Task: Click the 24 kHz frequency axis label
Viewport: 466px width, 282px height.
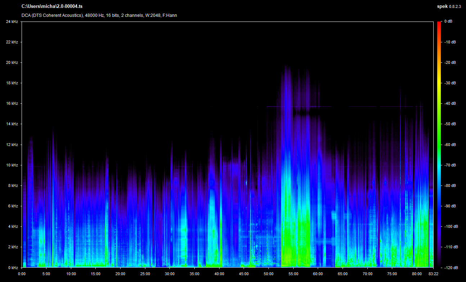Action: click(x=12, y=22)
